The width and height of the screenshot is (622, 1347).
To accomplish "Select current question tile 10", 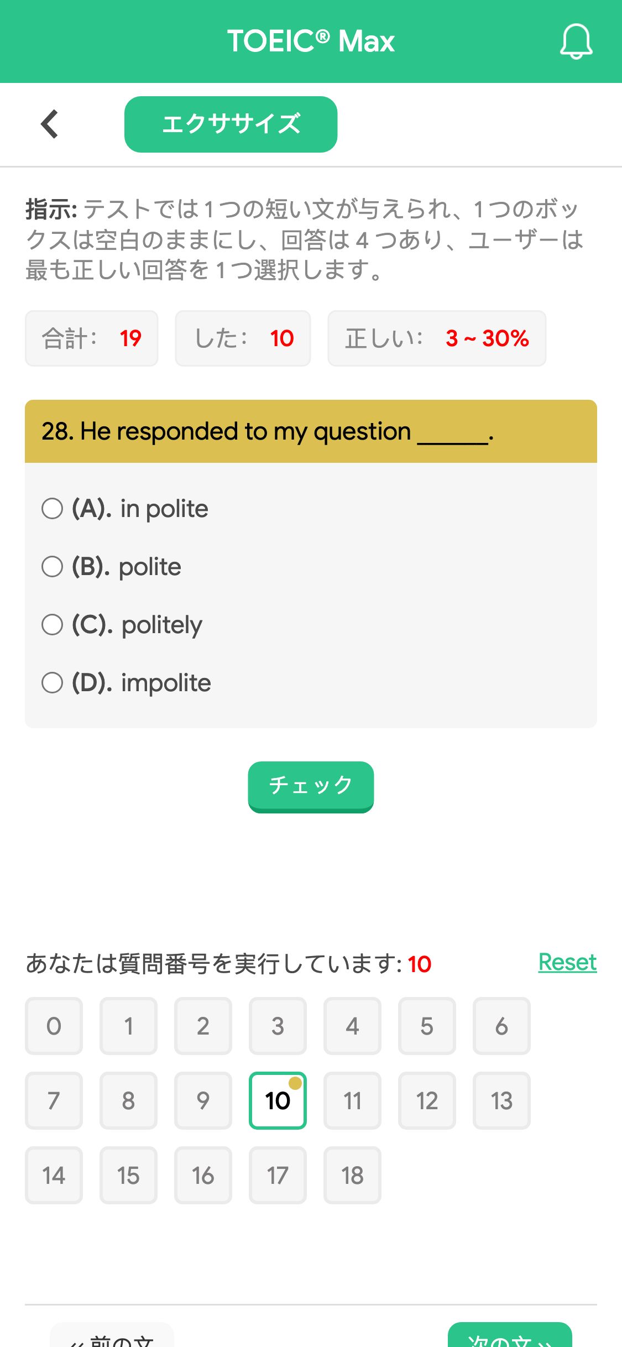I will 278,1100.
